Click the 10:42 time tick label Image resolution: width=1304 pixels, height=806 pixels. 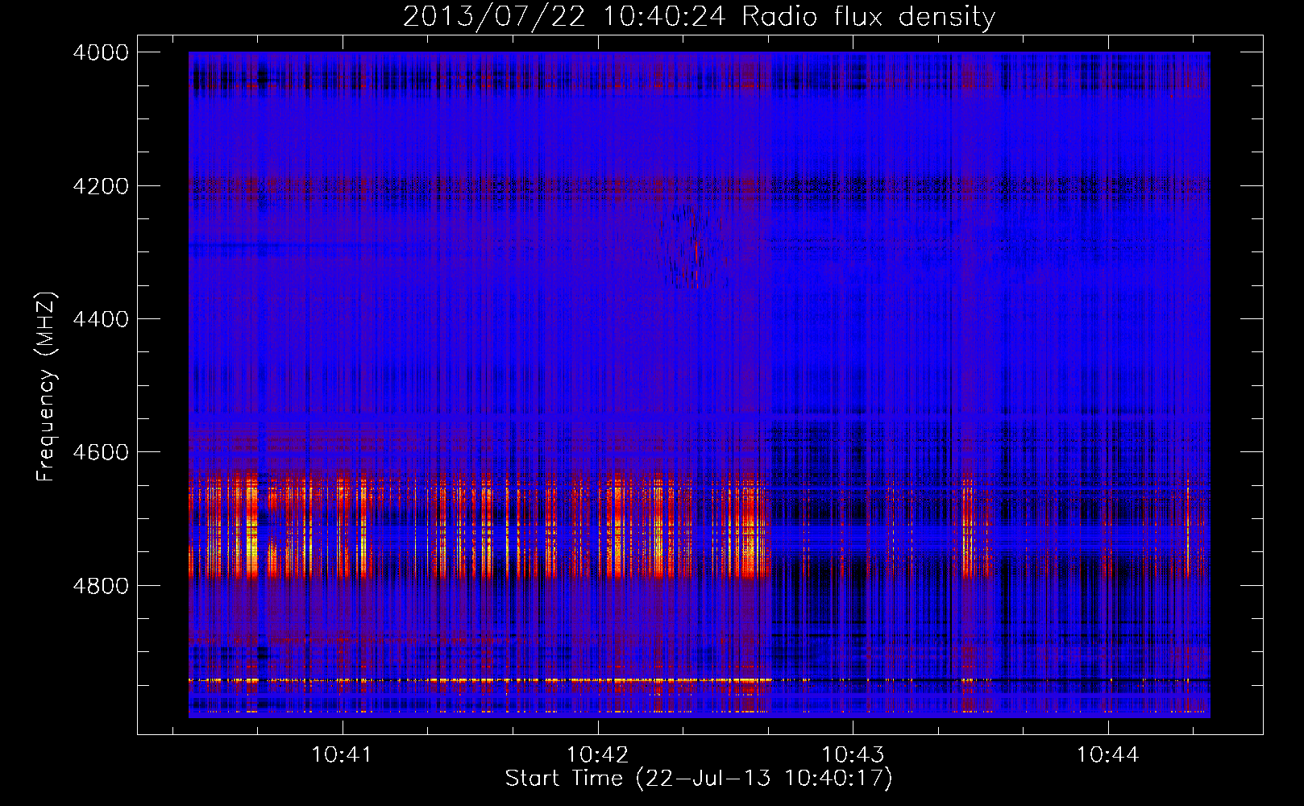pos(597,755)
